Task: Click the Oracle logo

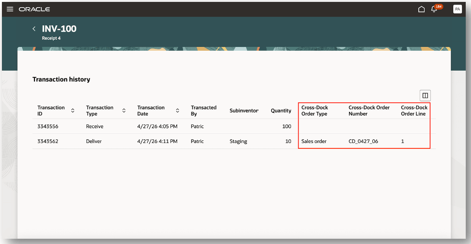Action: point(34,9)
